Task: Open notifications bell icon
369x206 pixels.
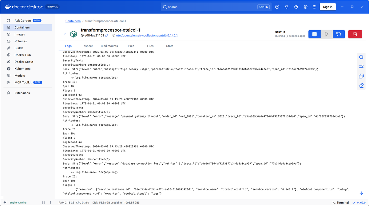Action: (287, 7)
